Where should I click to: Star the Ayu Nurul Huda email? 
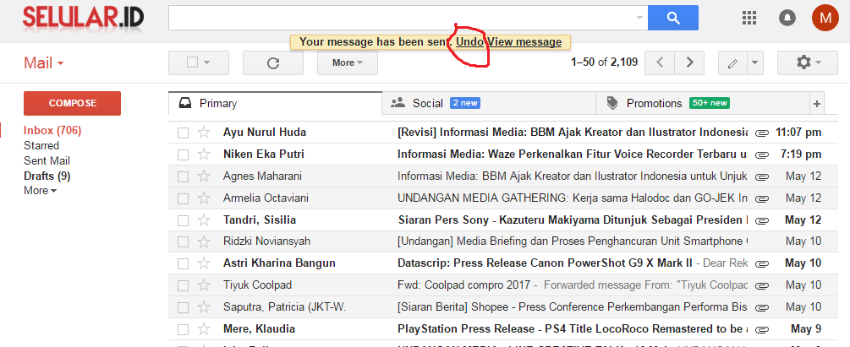coord(204,132)
